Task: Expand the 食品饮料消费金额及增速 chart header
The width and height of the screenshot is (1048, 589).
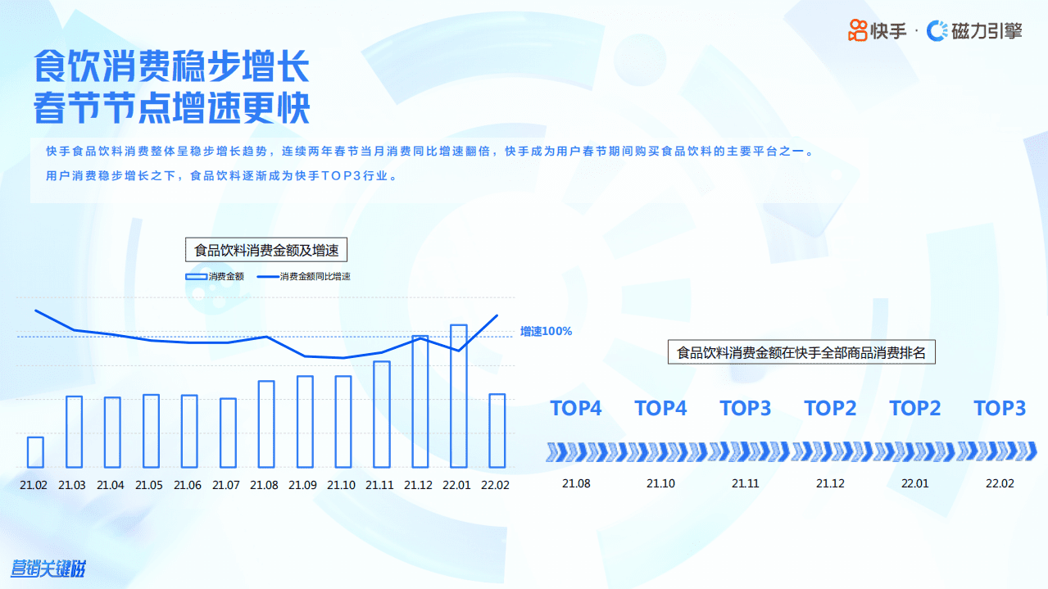Action: 266,249
